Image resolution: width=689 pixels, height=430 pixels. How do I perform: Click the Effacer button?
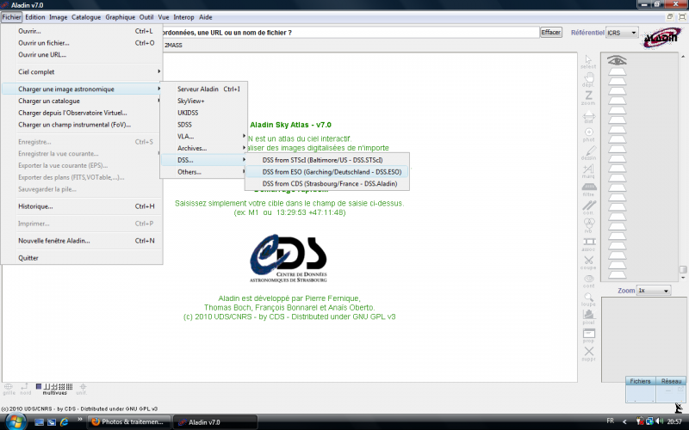[550, 33]
